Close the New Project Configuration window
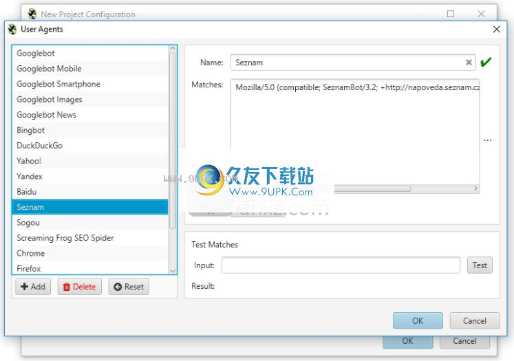 click(481, 14)
